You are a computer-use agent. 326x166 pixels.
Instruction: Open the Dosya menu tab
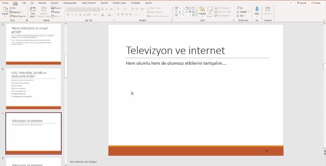coord(5,3)
